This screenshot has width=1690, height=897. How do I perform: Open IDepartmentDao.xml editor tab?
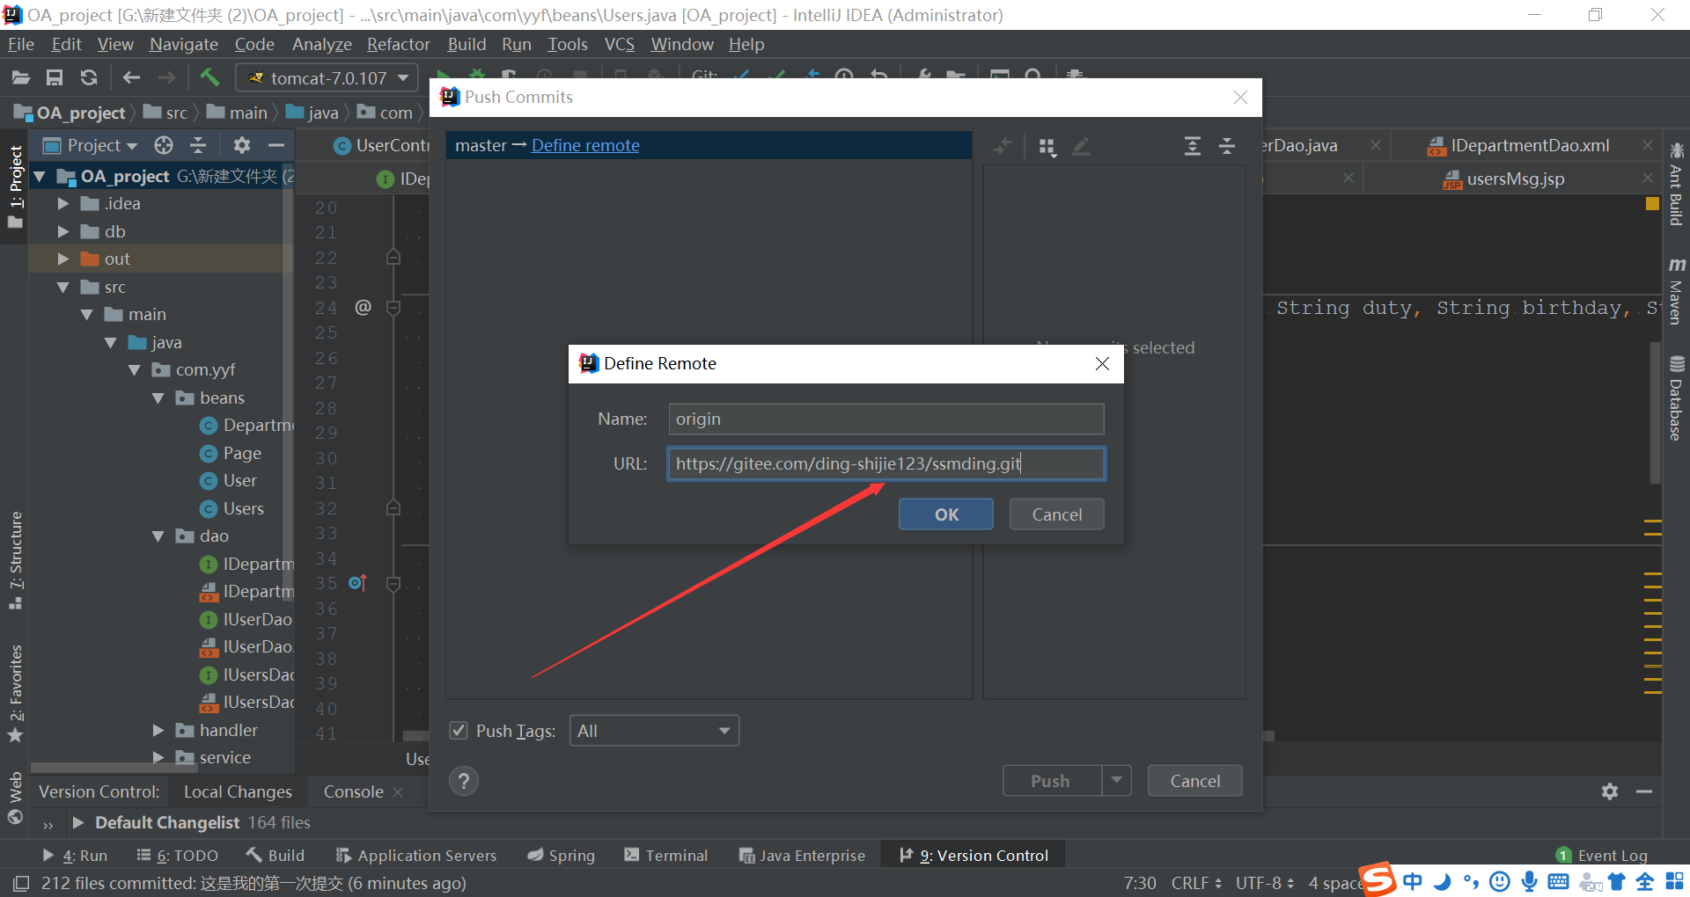click(x=1529, y=145)
